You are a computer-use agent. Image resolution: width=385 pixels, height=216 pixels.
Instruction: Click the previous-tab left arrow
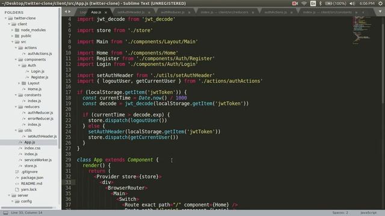click(66, 11)
